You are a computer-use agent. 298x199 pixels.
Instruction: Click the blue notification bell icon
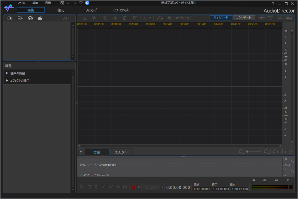(87, 3)
